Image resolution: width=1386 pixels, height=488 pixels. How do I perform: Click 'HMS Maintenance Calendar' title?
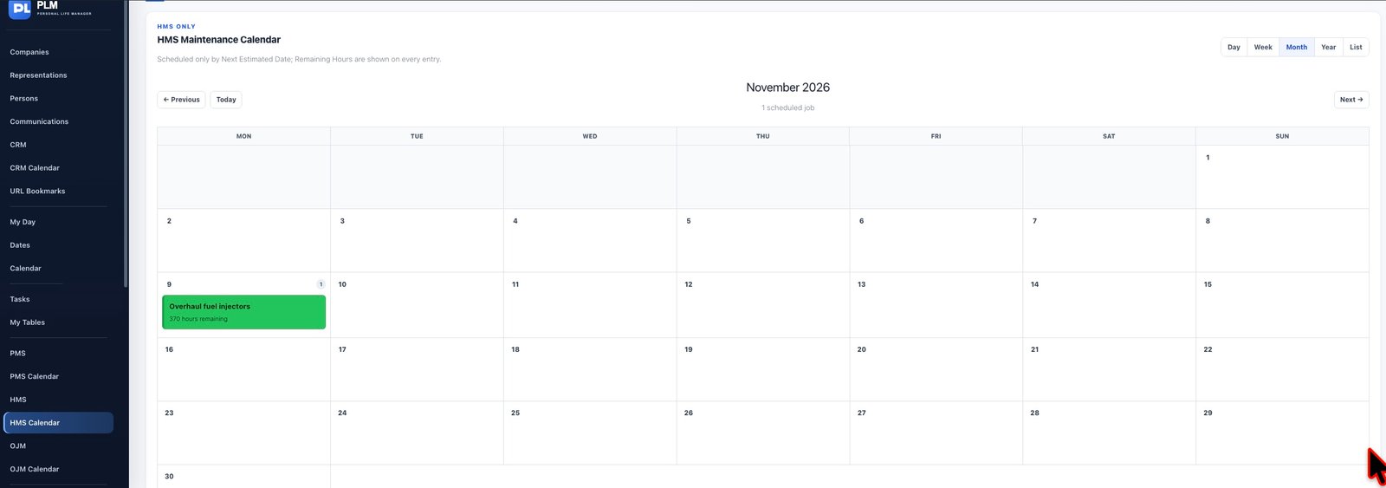[219, 40]
